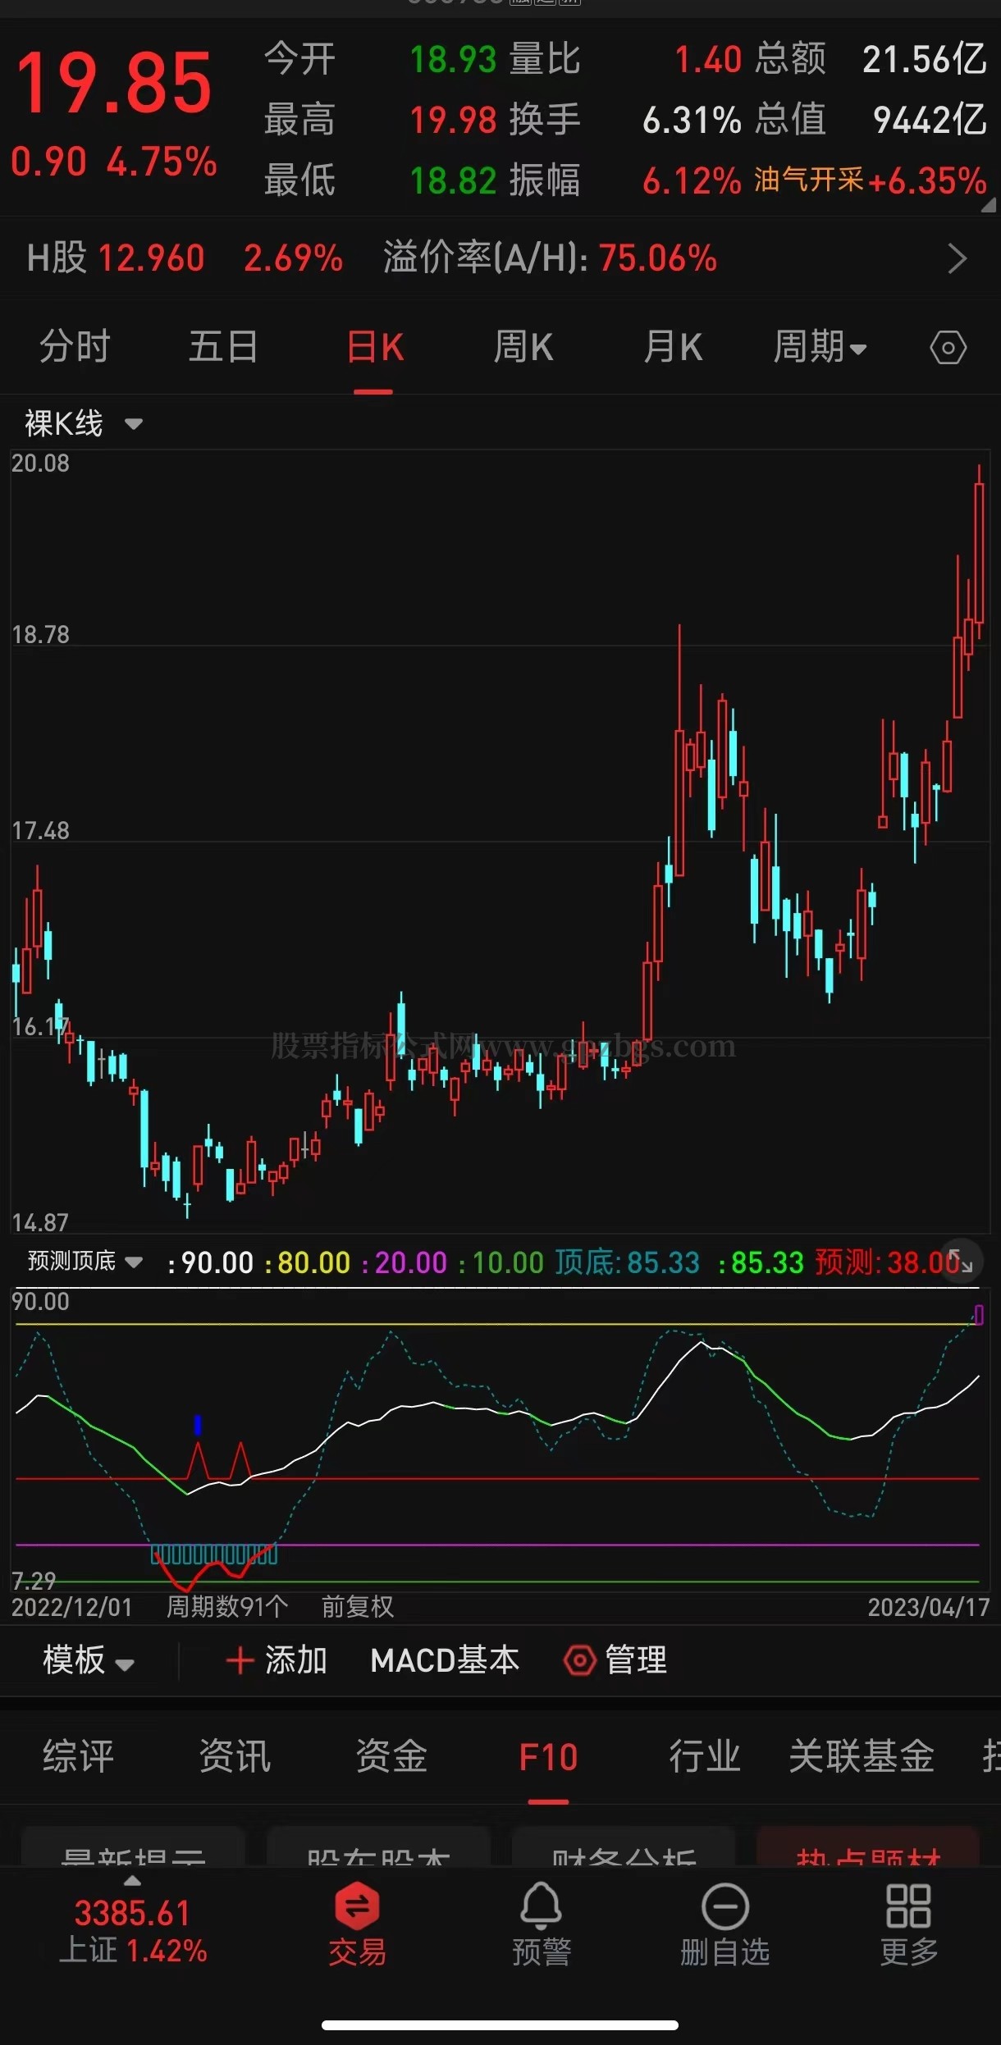Switch to the 资金 tab
The height and width of the screenshot is (2045, 1001).
pos(391,1757)
